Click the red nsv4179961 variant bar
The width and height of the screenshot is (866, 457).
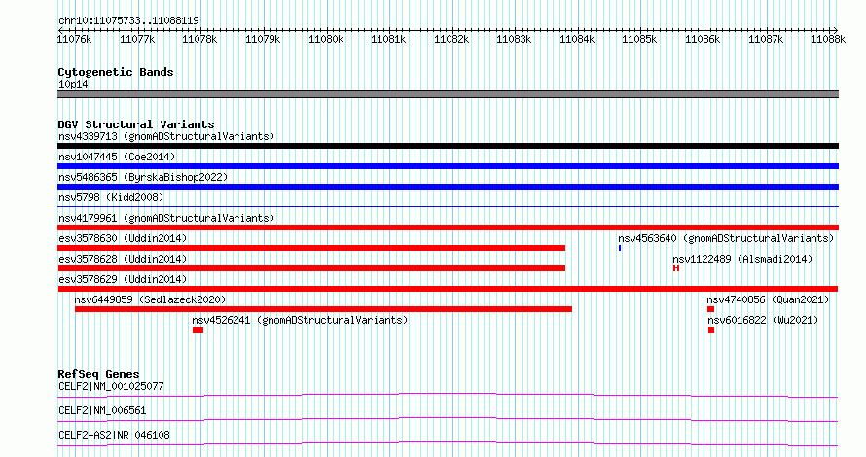point(448,228)
